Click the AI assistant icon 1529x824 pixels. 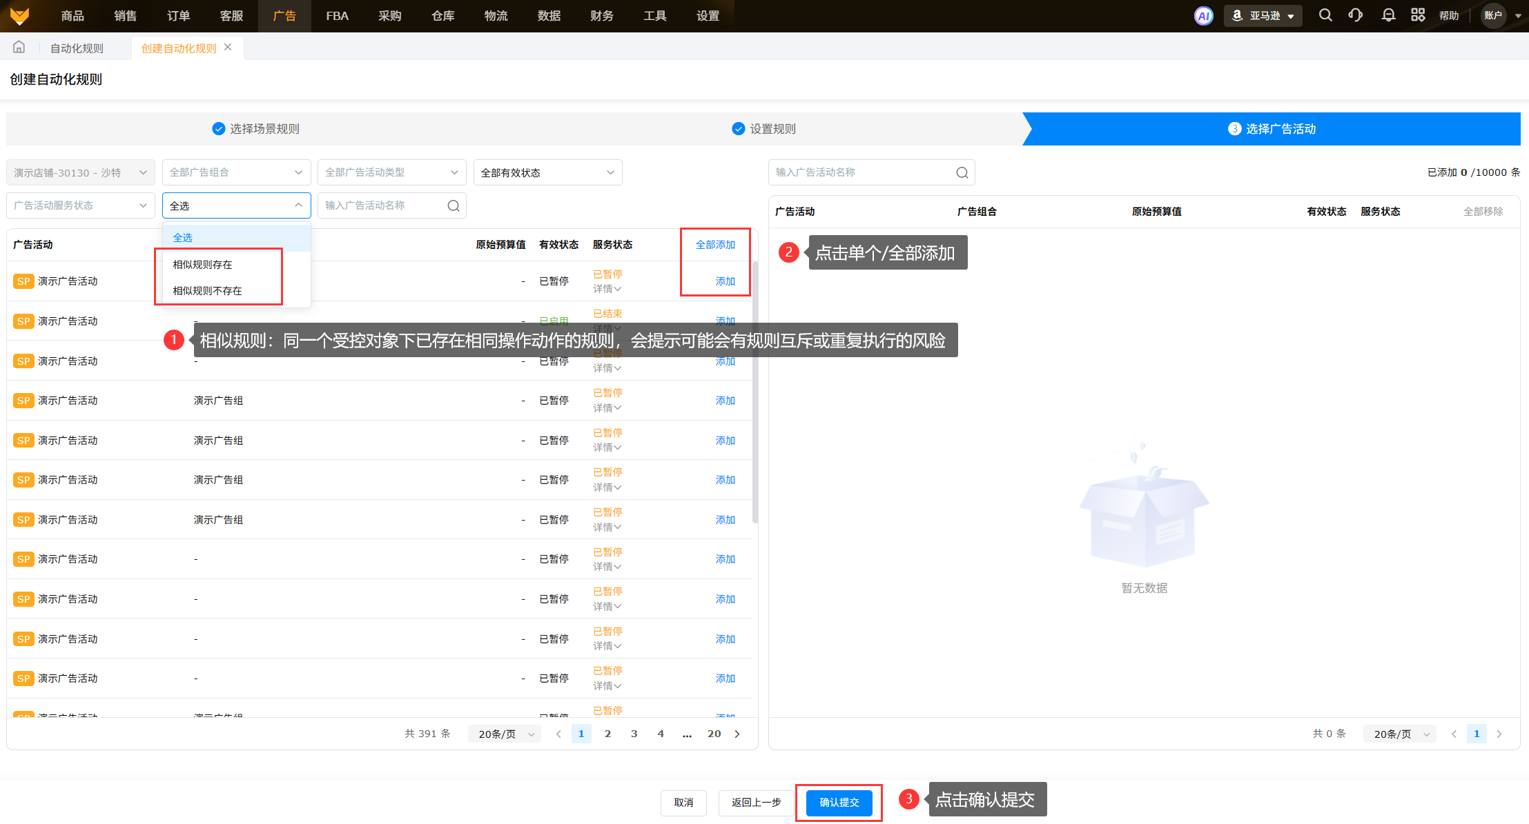1203,16
